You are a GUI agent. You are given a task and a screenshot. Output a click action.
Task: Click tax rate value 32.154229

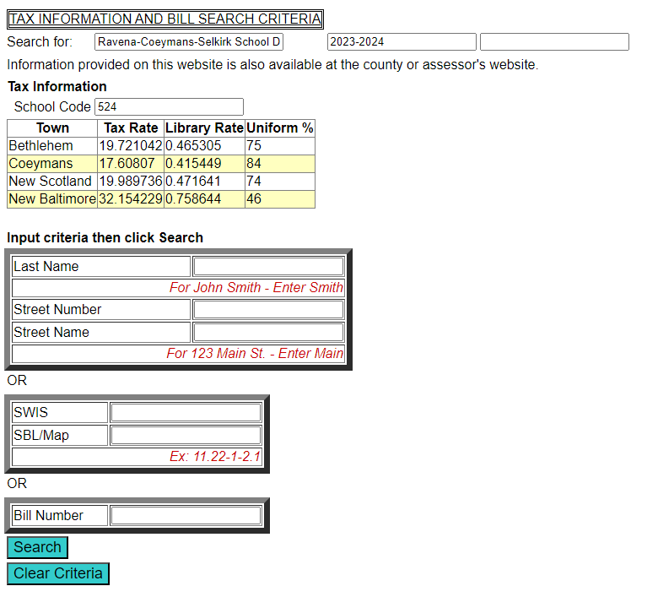tap(131, 198)
